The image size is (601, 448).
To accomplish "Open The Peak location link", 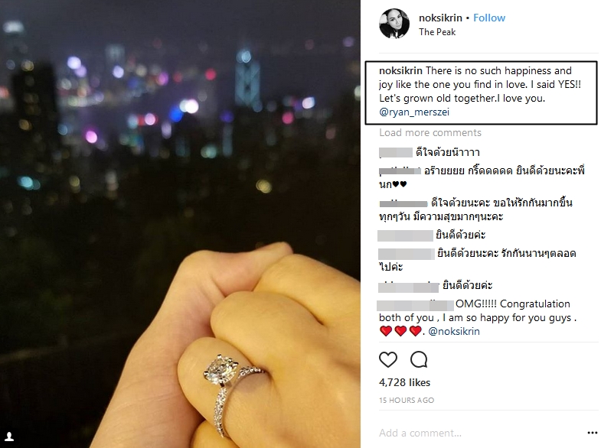I will tap(437, 32).
